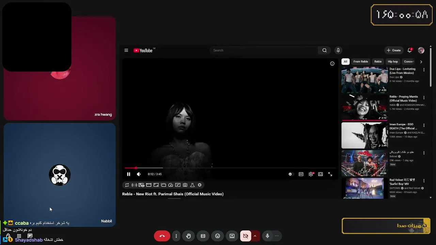The height and width of the screenshot is (245, 436).
Task: Click the present screen button
Action: coord(232,236)
